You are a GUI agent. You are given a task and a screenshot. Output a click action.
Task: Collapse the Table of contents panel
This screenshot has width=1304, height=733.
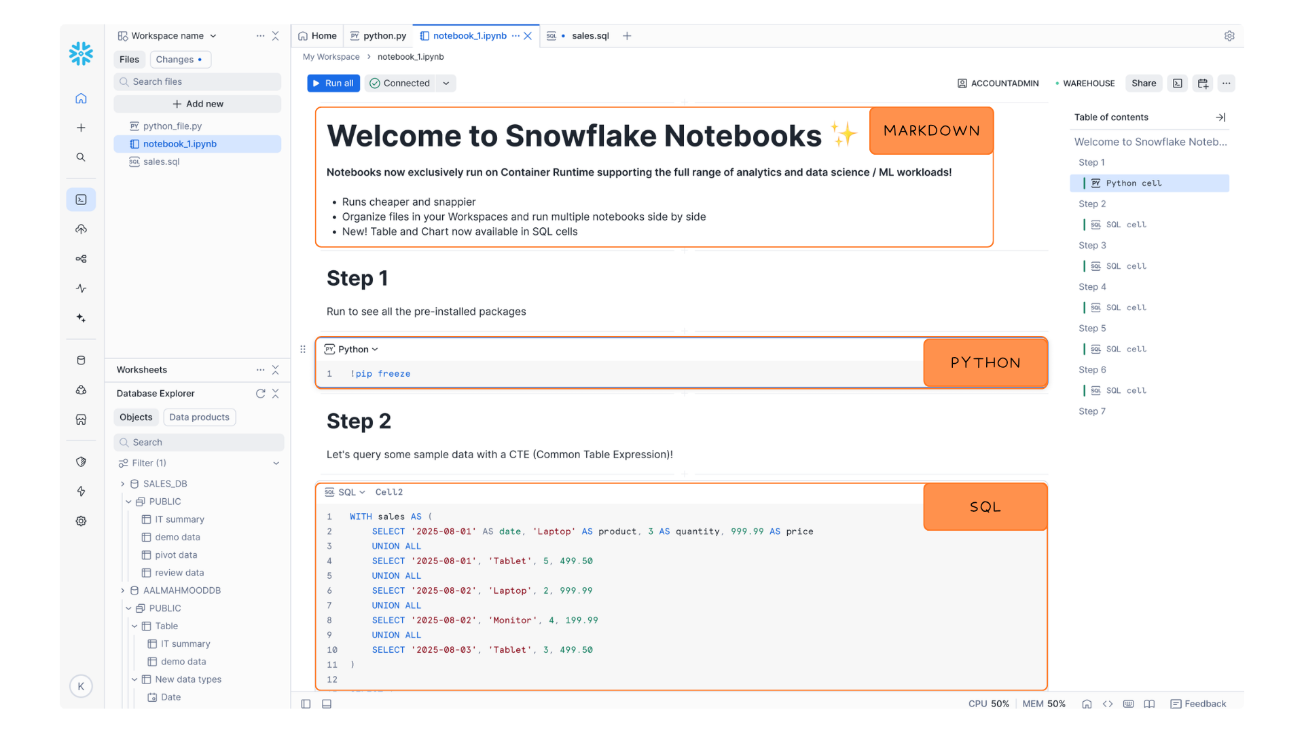(1220, 117)
